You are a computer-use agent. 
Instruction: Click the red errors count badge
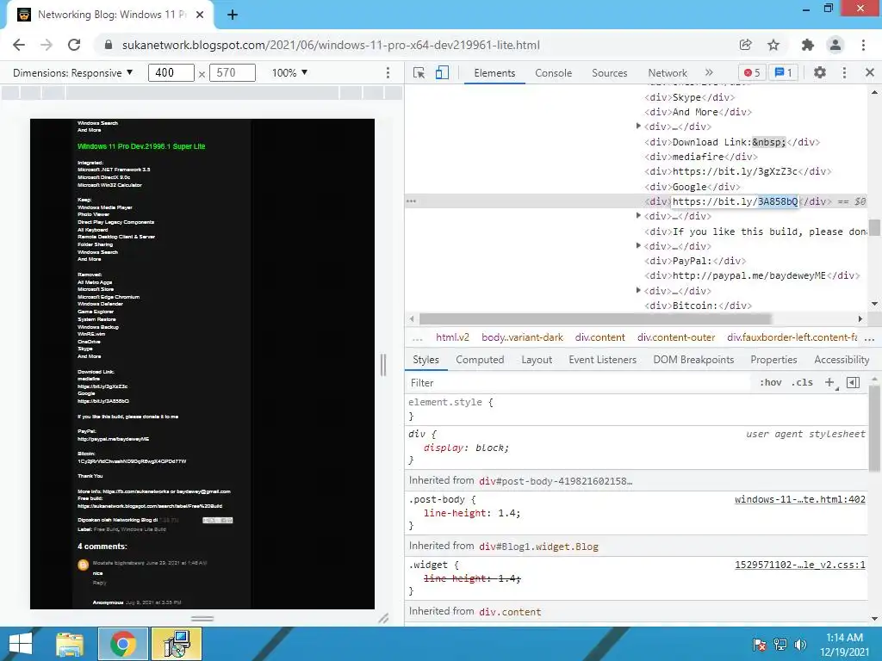[752, 72]
